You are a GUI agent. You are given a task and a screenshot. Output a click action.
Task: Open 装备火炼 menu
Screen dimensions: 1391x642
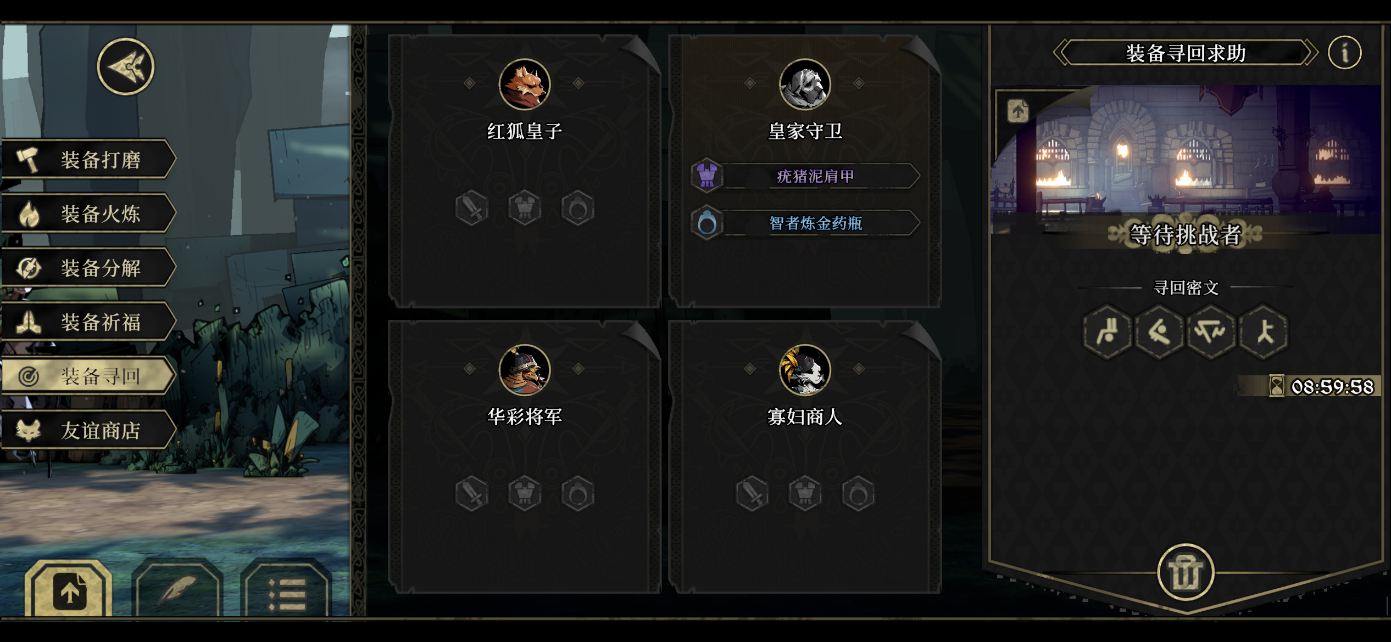pyautogui.click(x=88, y=213)
